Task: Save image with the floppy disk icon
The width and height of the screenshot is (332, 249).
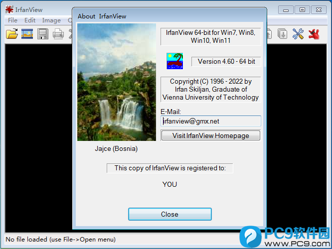Action: pos(43,34)
